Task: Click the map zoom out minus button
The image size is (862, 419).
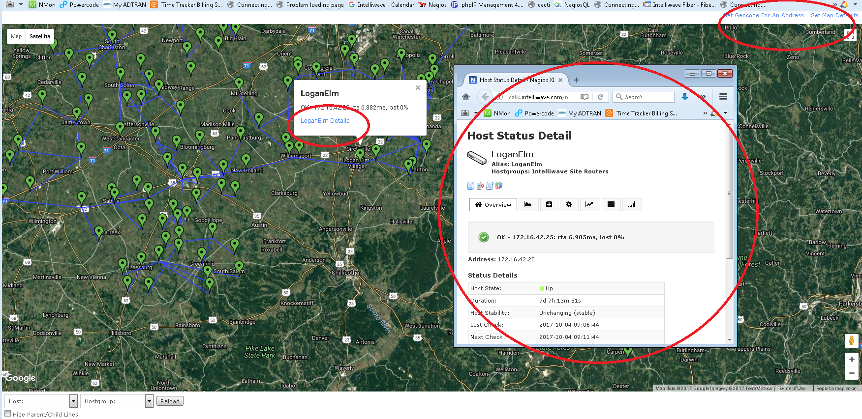Action: [851, 373]
